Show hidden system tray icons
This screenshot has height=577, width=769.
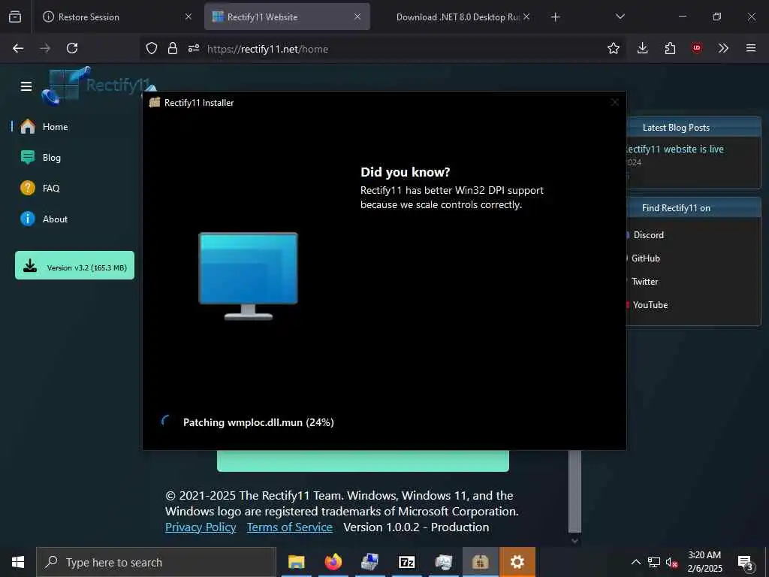(x=635, y=562)
